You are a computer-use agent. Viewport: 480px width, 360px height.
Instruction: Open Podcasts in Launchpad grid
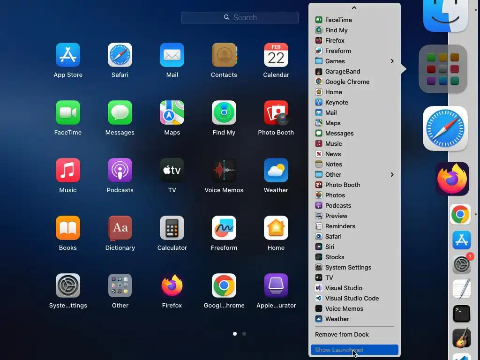click(120, 170)
